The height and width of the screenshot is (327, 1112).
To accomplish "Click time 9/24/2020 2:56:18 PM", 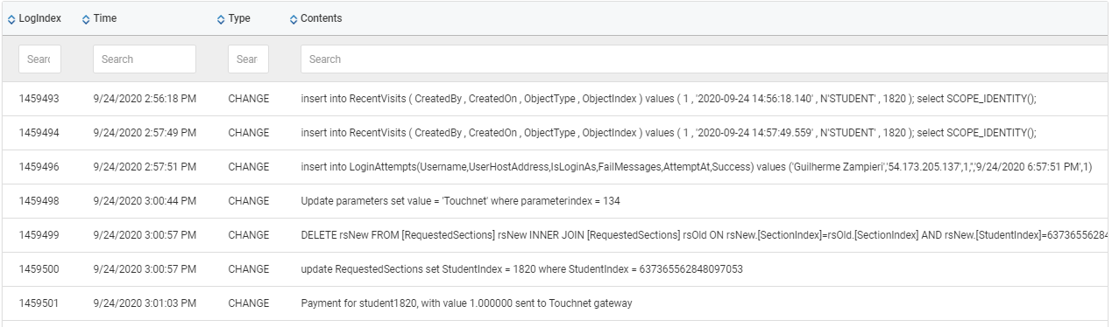I will click(145, 99).
